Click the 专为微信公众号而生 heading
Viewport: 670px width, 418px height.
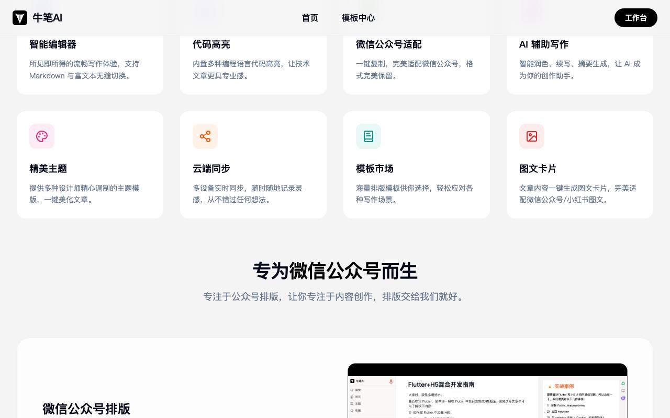click(335, 271)
